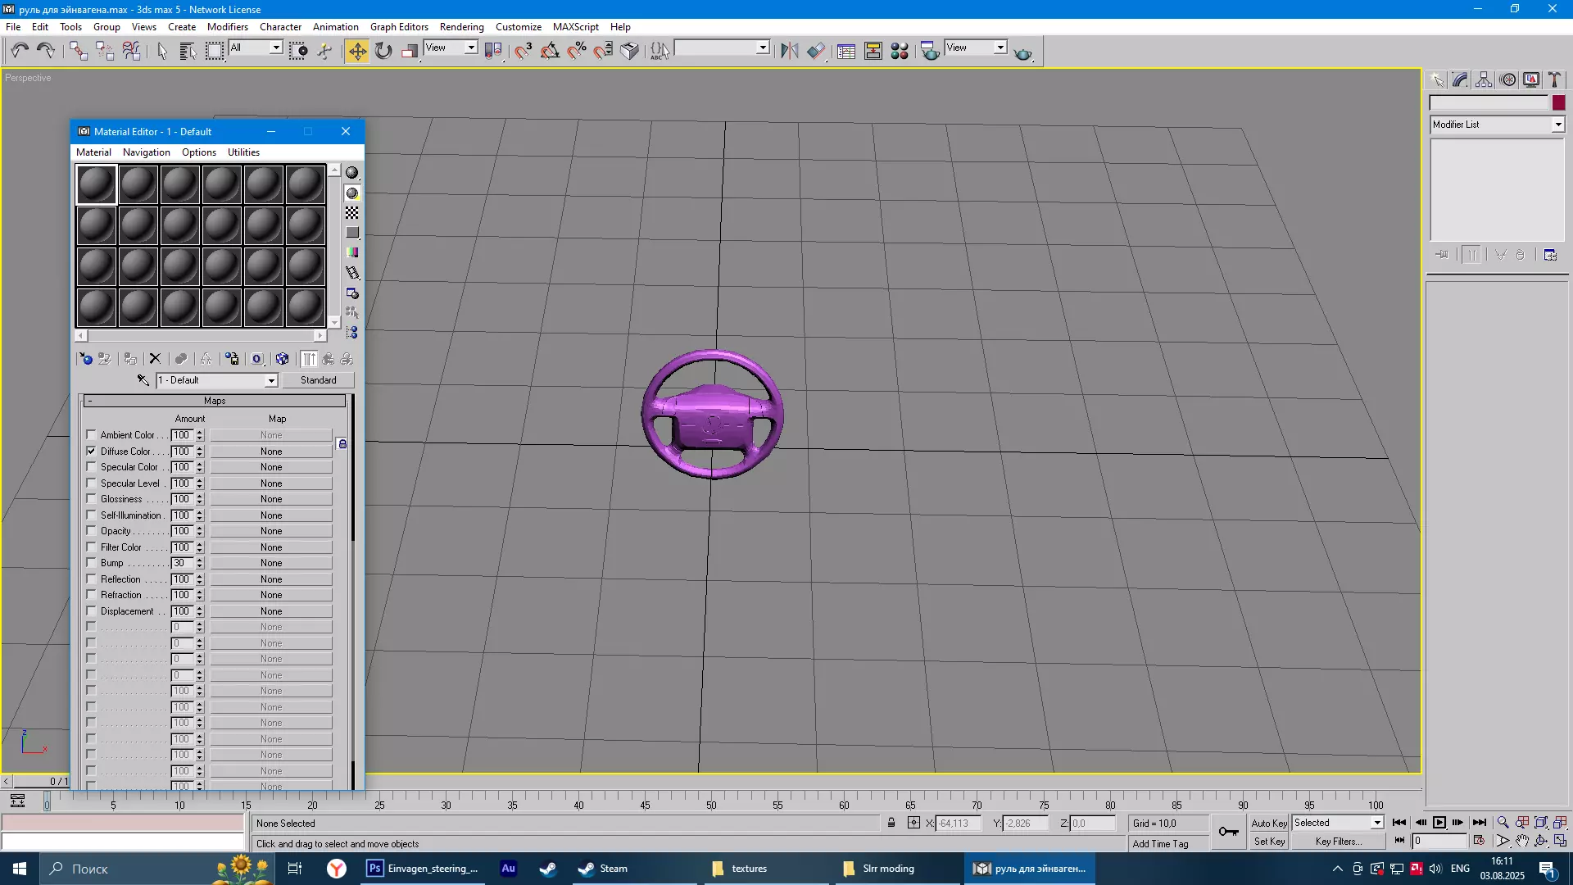Click the quick render teapot icon
1573x885 pixels.
(x=1023, y=52)
